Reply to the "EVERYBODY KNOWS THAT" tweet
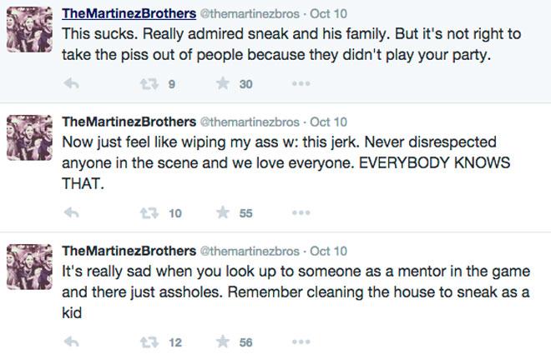The height and width of the screenshot is (359, 551). pos(72,213)
